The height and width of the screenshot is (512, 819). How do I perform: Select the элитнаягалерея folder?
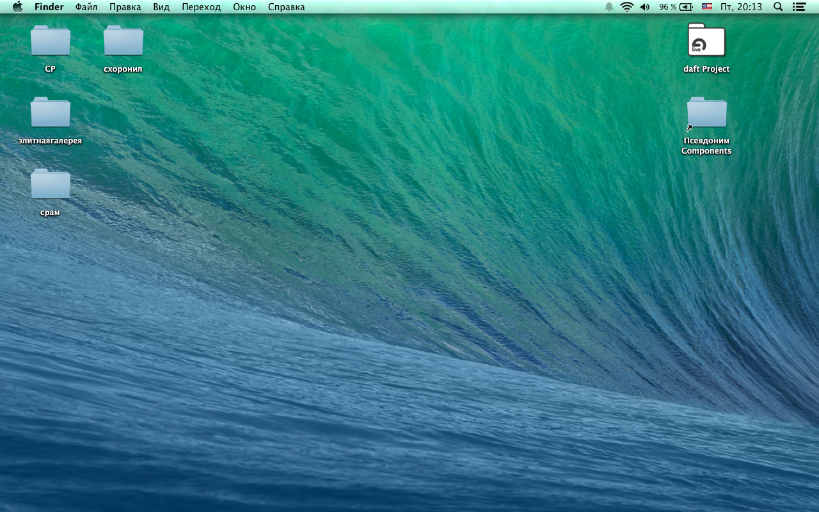click(50, 113)
